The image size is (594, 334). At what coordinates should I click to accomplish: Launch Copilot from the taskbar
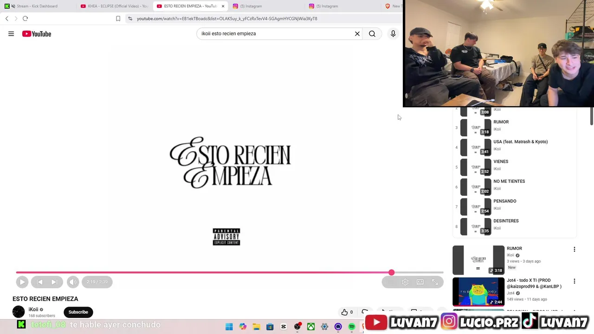coord(243,327)
